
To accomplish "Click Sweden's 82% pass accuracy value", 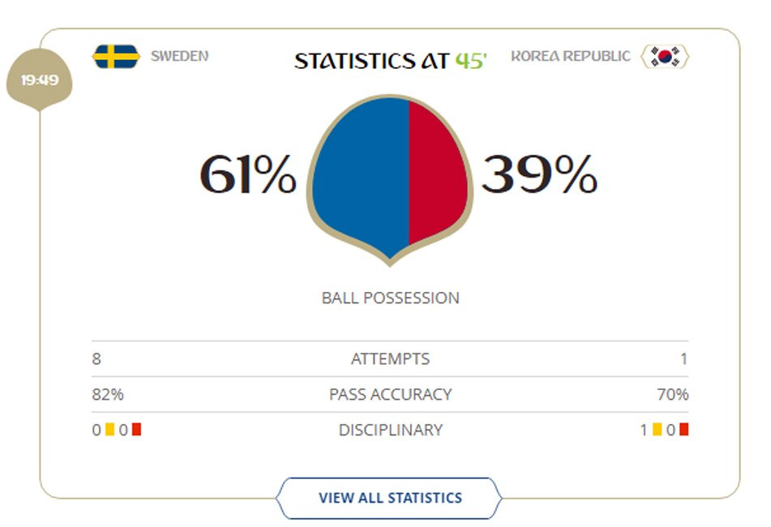I will (108, 394).
